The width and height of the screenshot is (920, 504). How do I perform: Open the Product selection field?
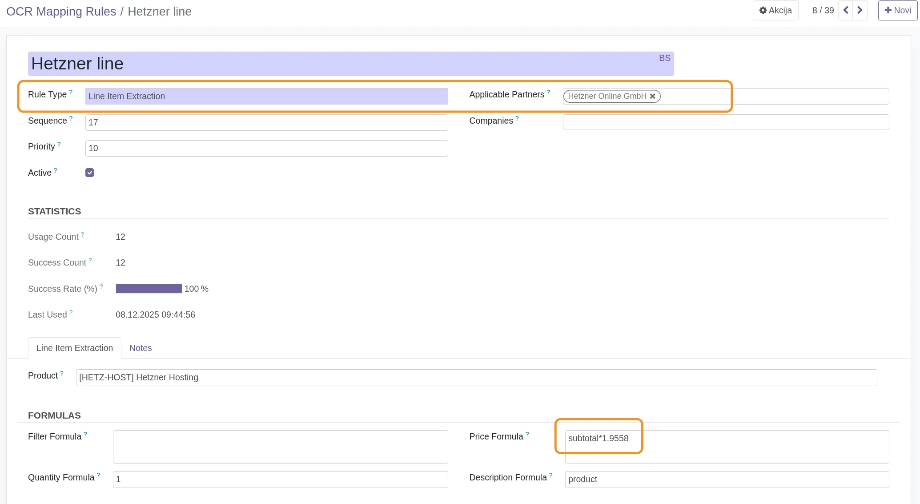[x=476, y=378]
